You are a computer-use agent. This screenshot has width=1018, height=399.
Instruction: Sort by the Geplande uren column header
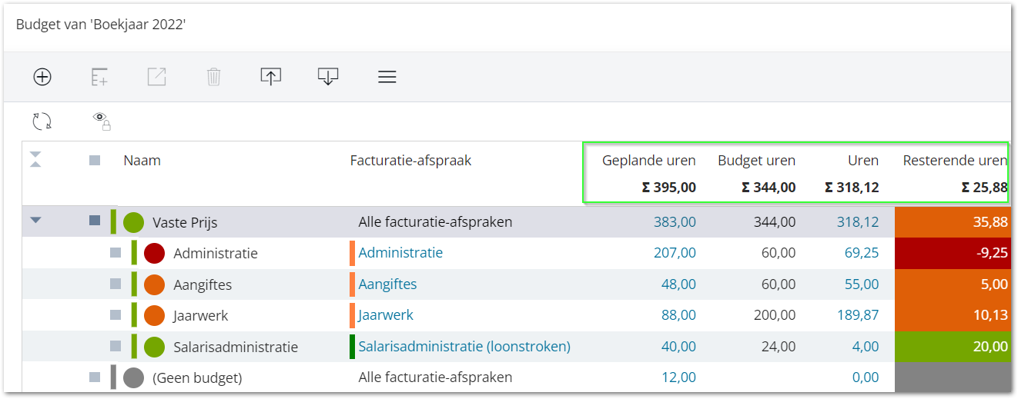[648, 160]
